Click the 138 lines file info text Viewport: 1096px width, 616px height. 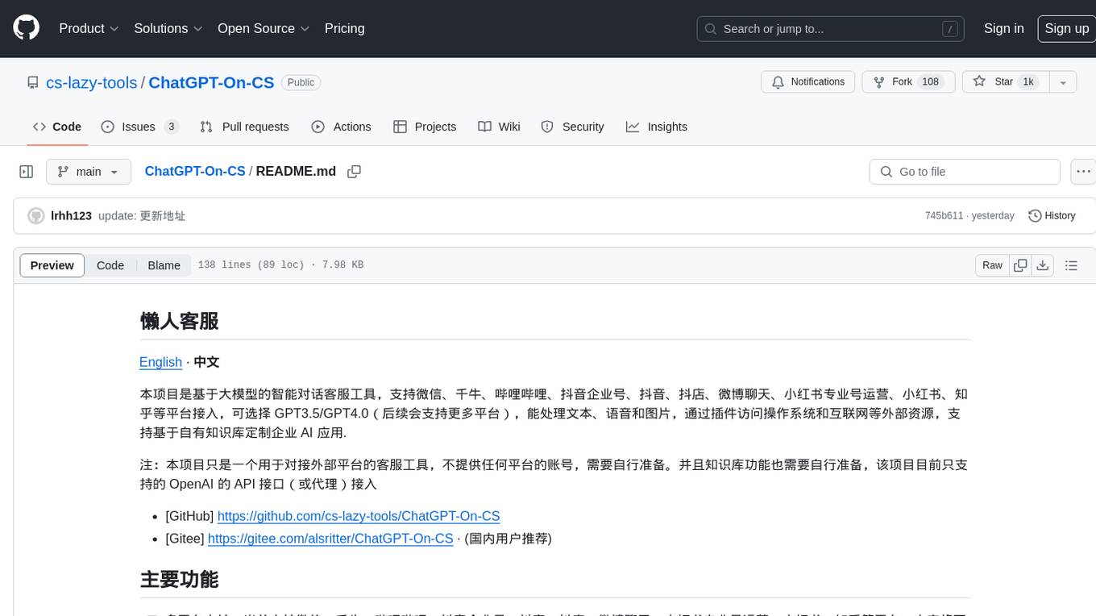280,265
